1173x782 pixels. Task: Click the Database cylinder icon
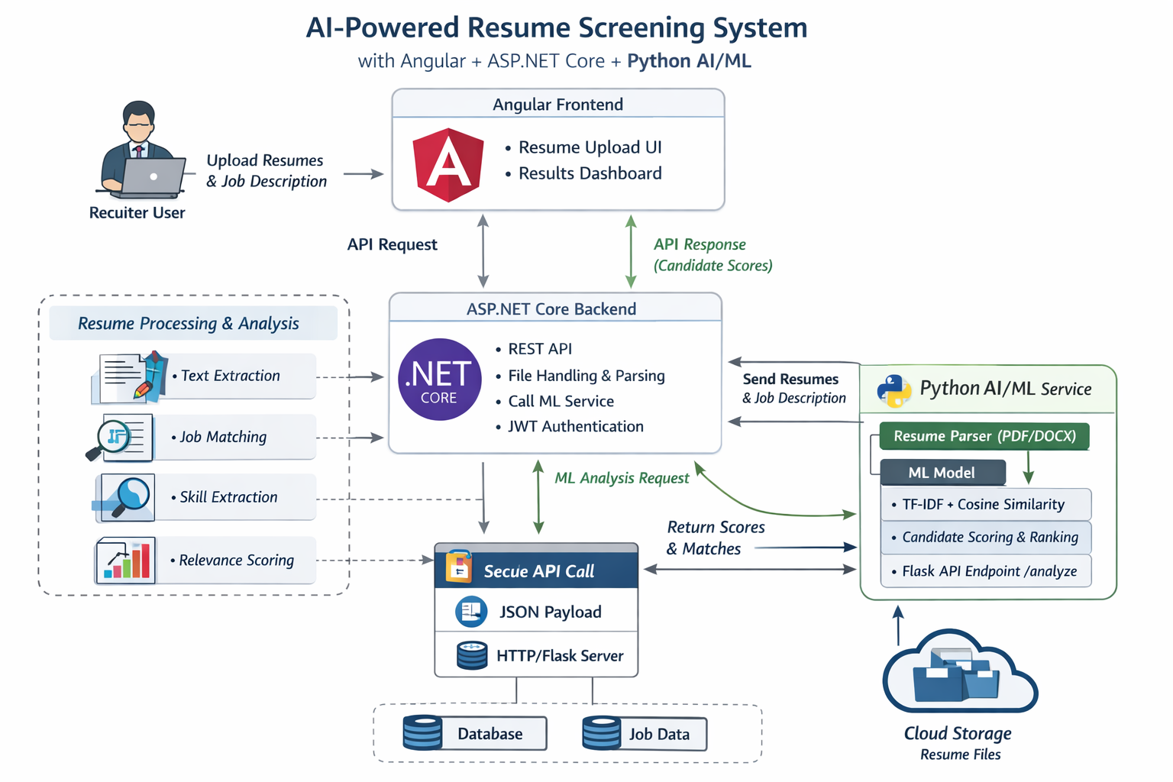422,732
